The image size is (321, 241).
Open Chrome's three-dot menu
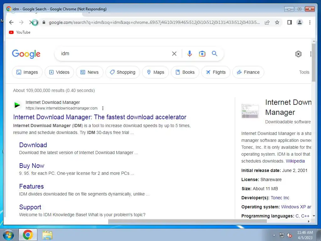(x=310, y=22)
